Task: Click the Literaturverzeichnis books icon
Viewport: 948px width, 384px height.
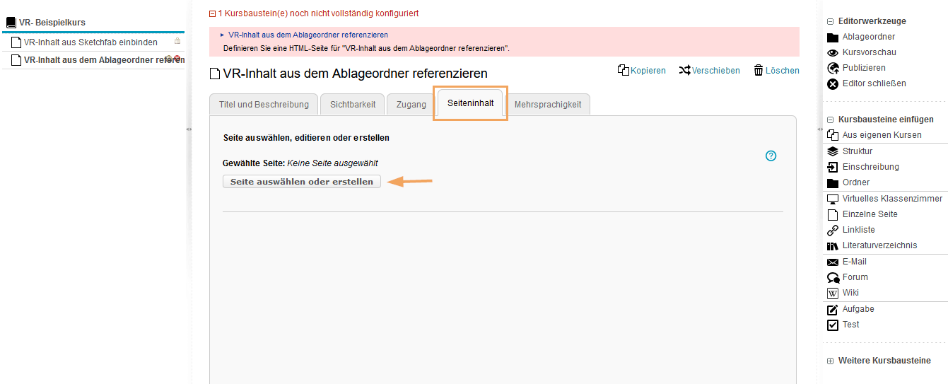Action: click(832, 246)
